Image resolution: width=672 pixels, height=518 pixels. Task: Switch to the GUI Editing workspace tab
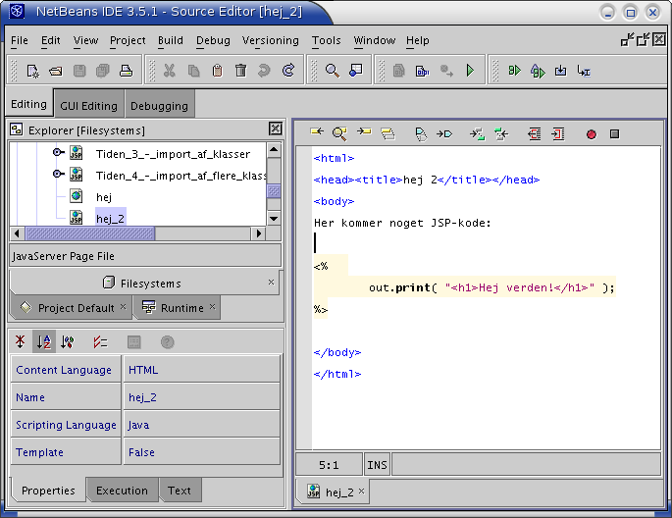88,105
